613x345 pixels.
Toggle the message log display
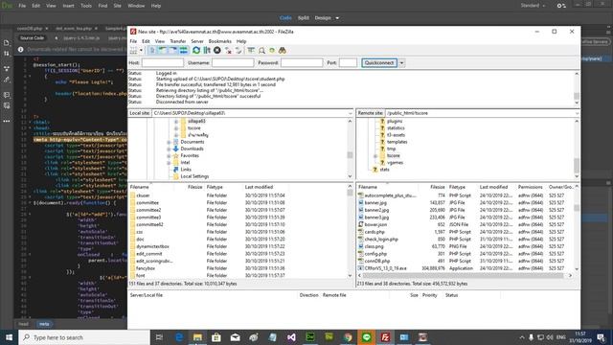pyautogui.click(x=152, y=51)
